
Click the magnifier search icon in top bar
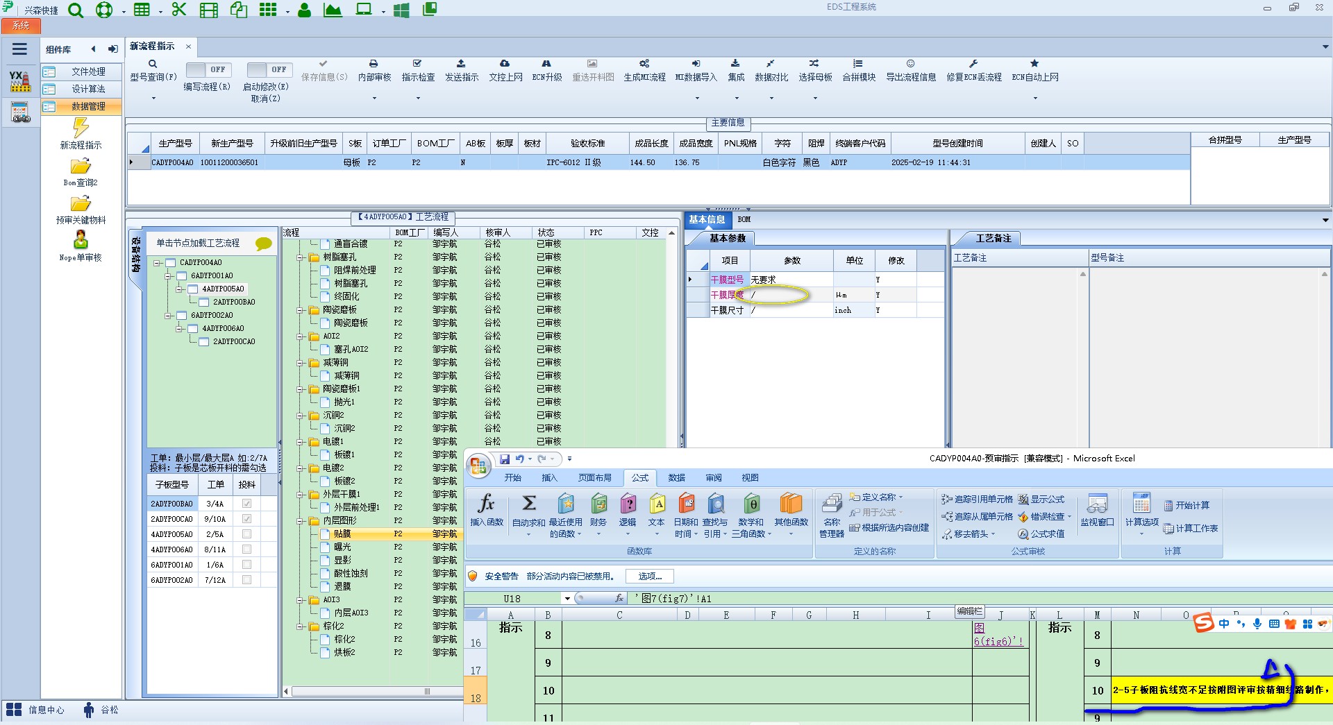point(76,10)
